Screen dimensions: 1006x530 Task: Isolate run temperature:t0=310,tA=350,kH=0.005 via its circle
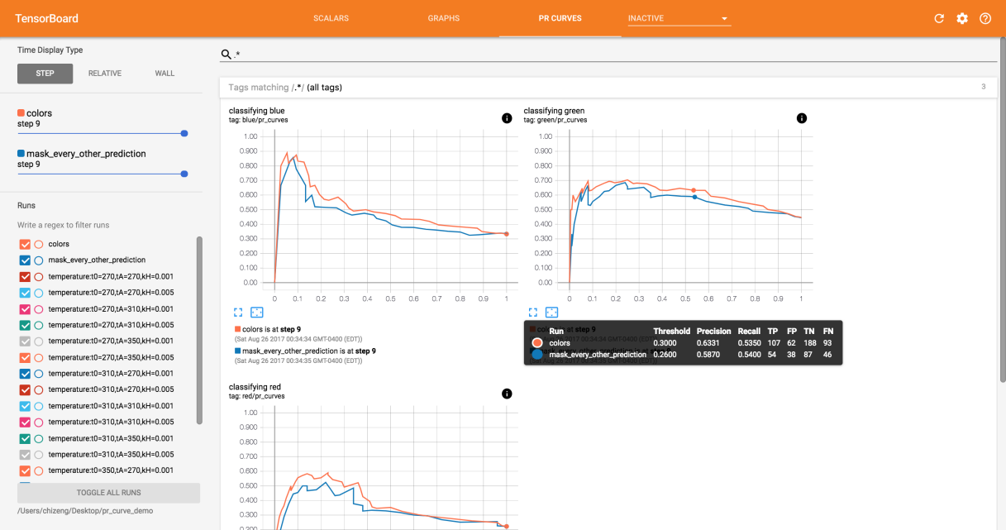coord(38,454)
